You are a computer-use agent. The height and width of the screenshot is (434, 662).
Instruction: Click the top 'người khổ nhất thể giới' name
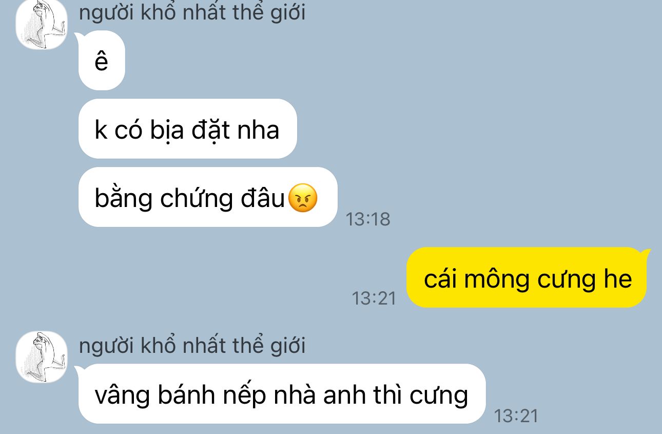coord(192,11)
